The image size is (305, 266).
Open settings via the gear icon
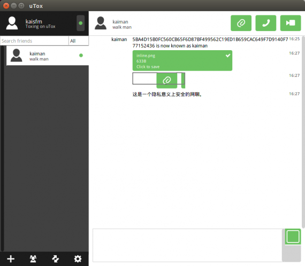(78, 259)
